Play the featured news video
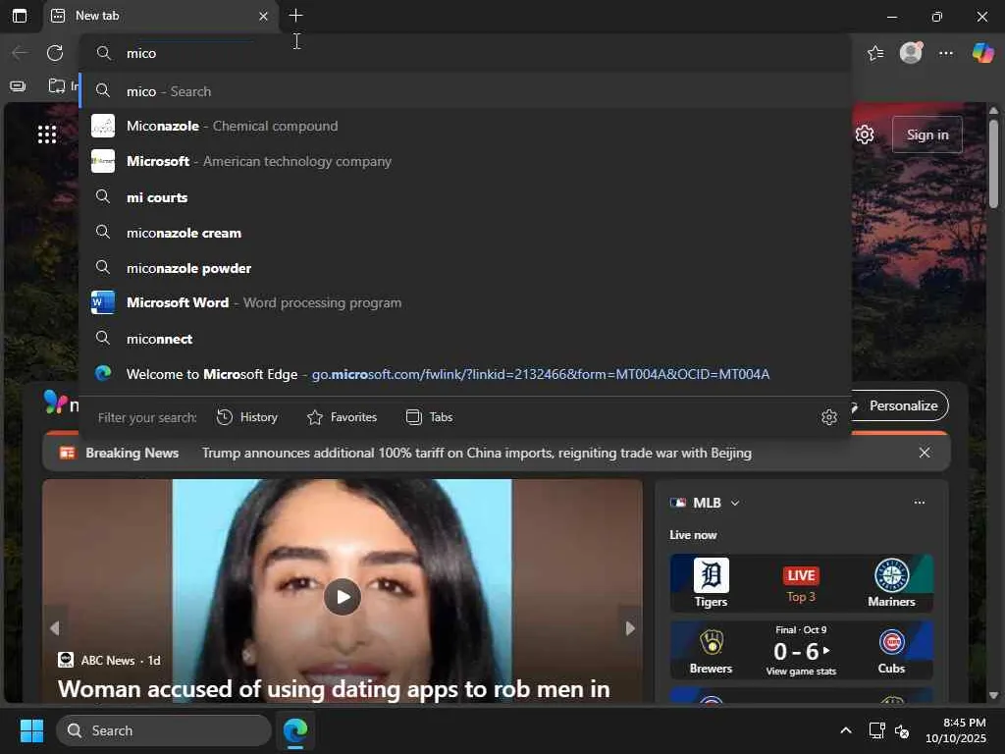Image resolution: width=1005 pixels, height=754 pixels. (343, 597)
